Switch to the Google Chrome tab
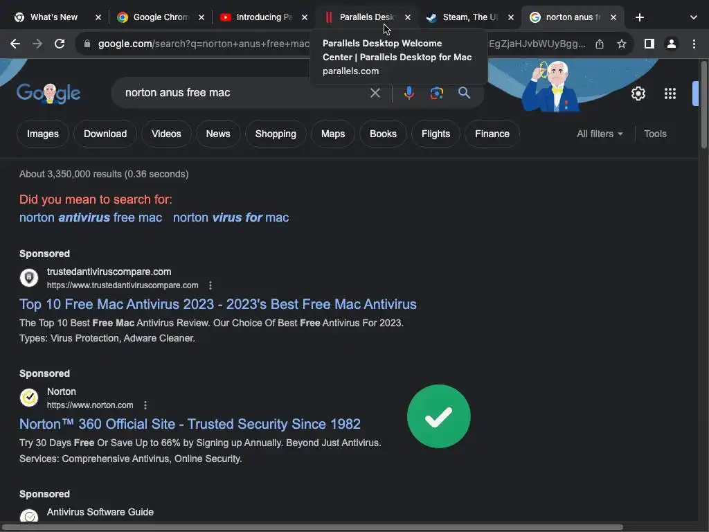Screen dimensions: 709x532 click(x=161, y=17)
